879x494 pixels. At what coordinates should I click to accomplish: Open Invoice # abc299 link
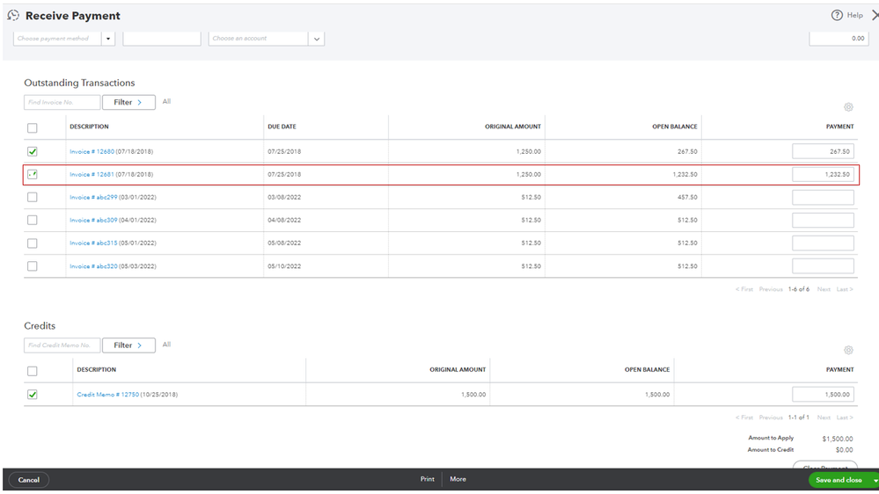coord(93,197)
